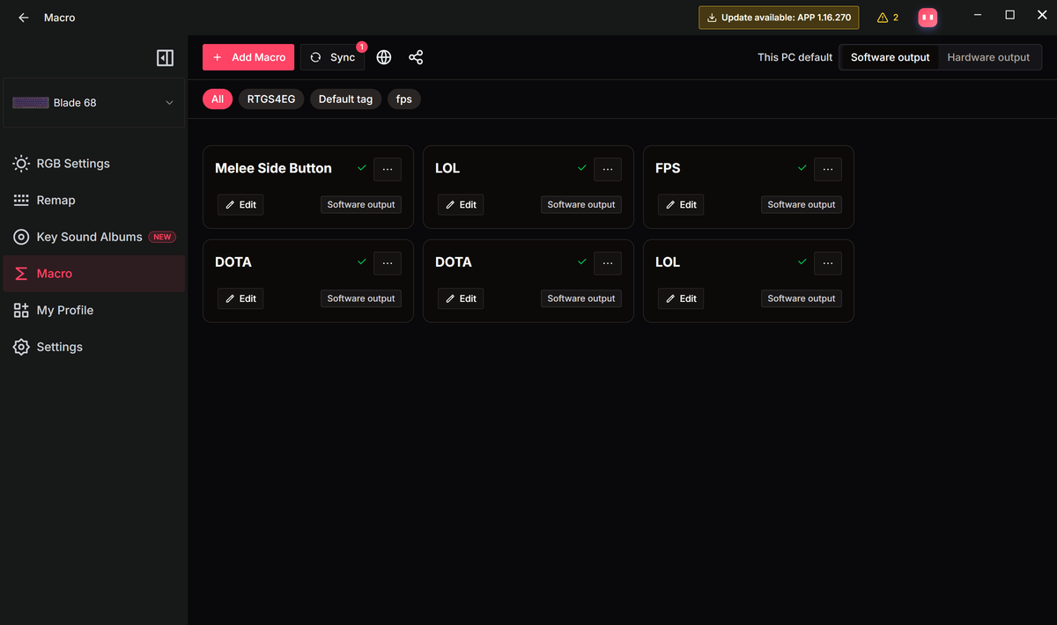Image resolution: width=1057 pixels, height=625 pixels.
Task: Switch default to Software output
Action: [890, 57]
